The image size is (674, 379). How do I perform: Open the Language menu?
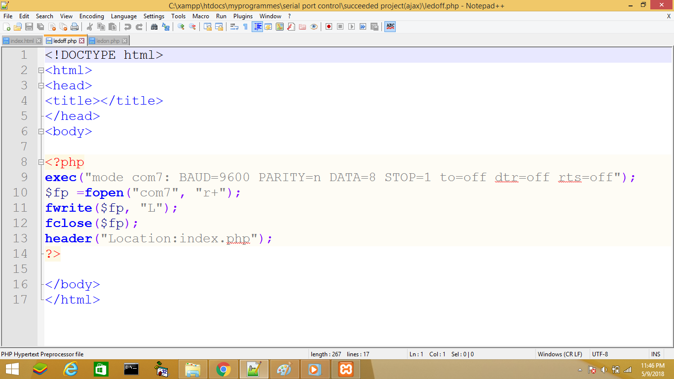tap(124, 16)
